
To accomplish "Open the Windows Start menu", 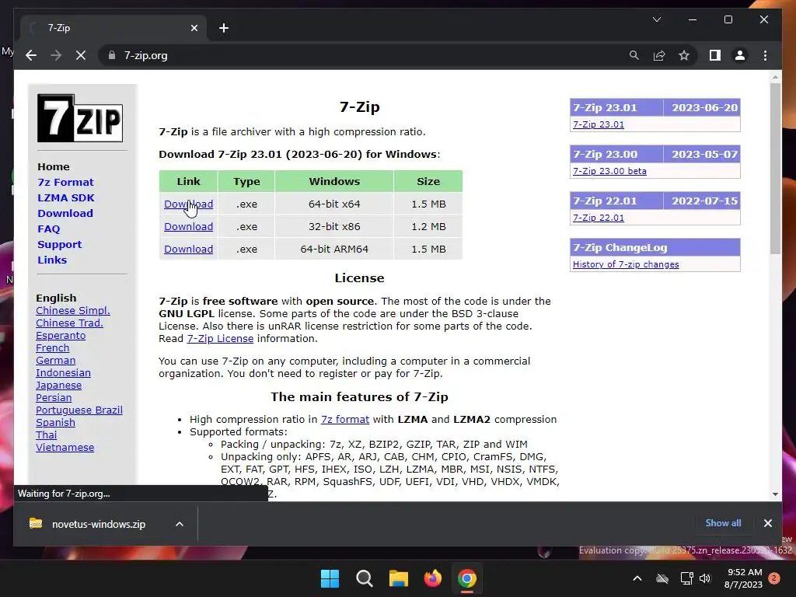I will 330,578.
